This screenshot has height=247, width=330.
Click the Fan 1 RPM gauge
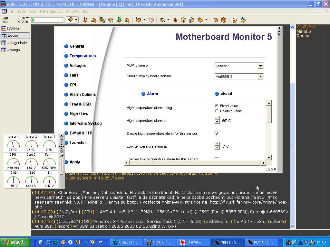49,161
